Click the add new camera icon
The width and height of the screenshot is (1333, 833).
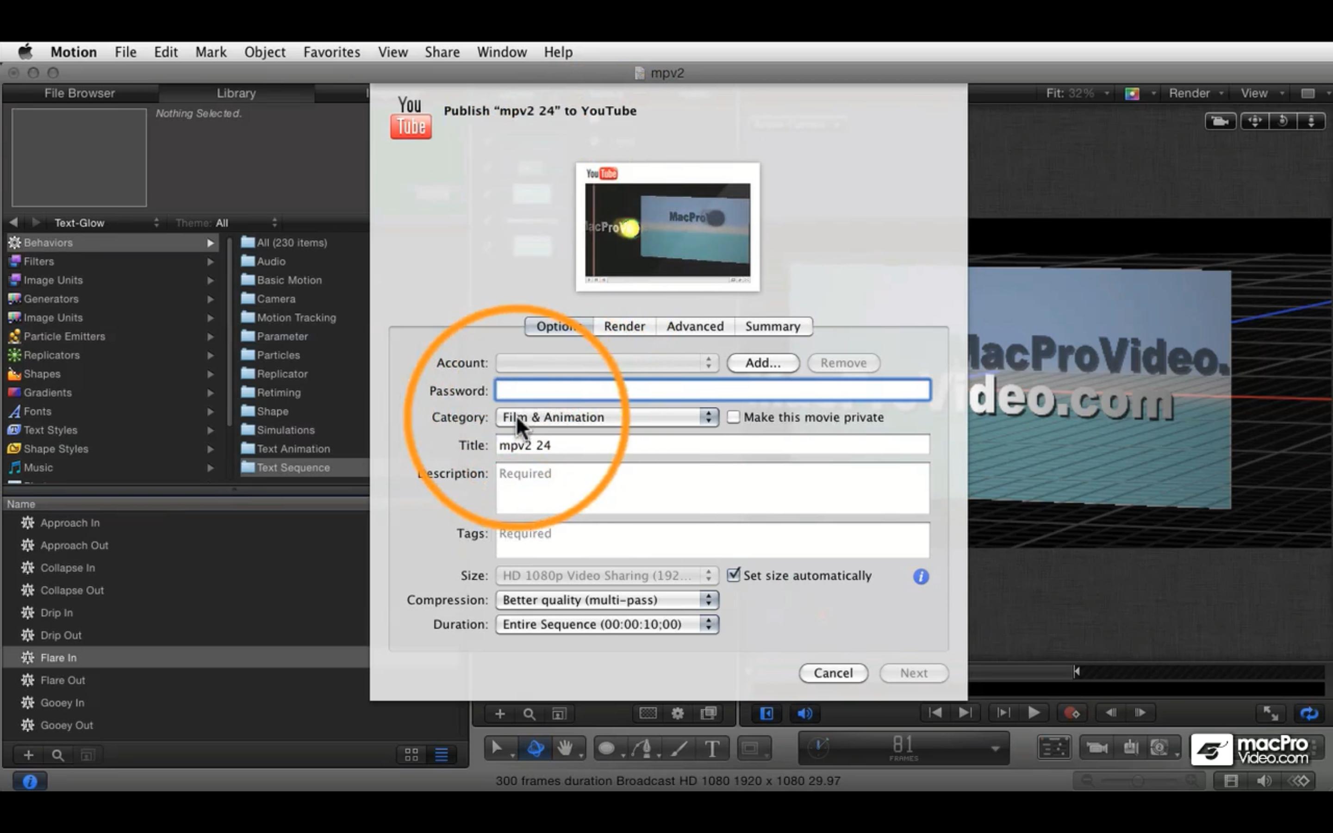point(1096,748)
